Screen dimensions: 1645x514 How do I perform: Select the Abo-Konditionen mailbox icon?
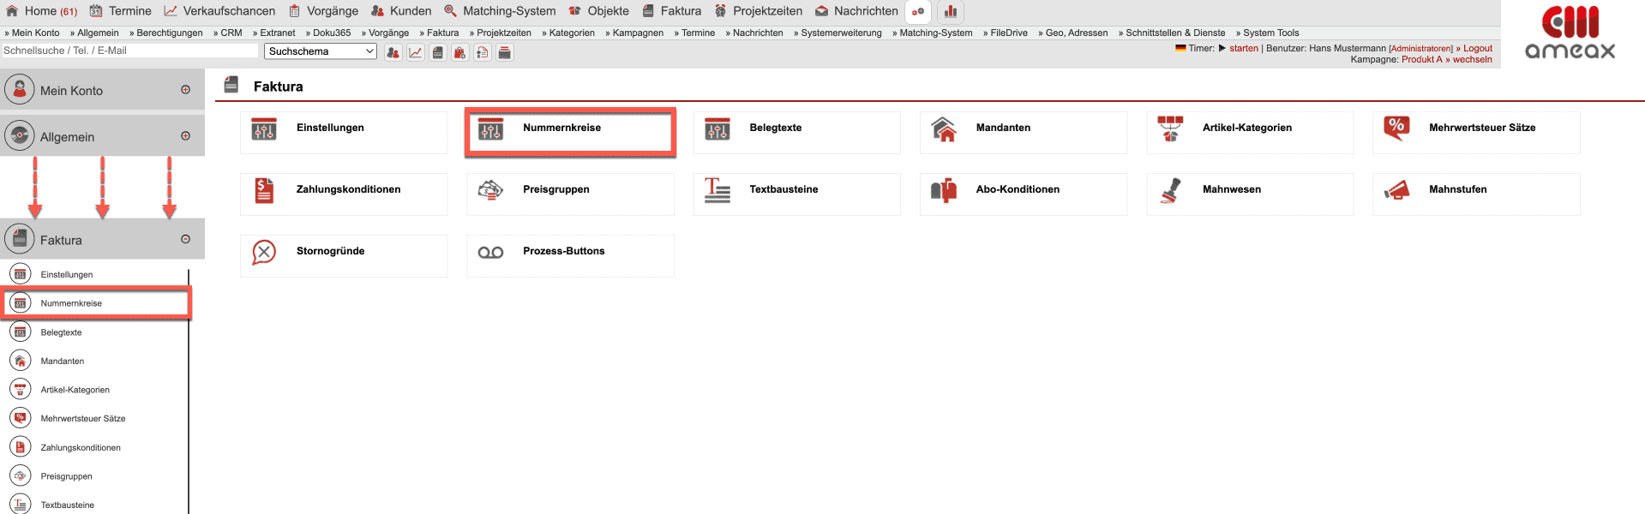click(943, 190)
